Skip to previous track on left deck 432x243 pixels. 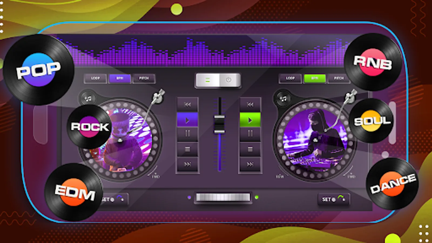click(187, 104)
